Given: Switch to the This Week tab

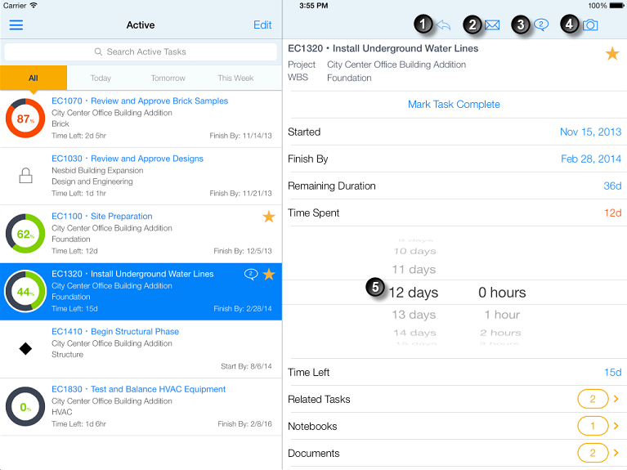Looking at the screenshot, I should pos(235,78).
